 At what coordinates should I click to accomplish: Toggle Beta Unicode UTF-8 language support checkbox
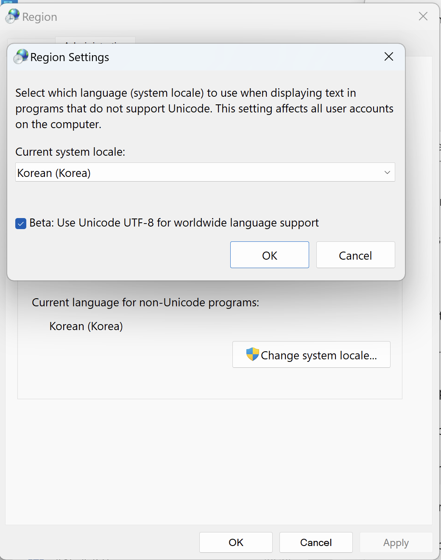[x=20, y=223]
